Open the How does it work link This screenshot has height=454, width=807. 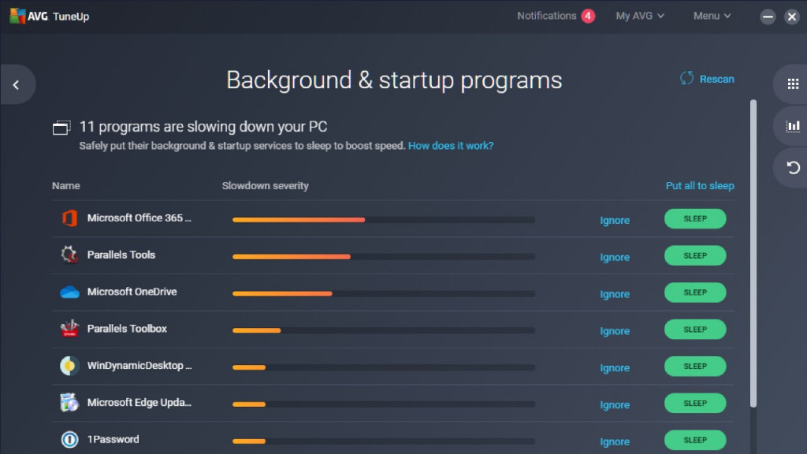coord(450,146)
